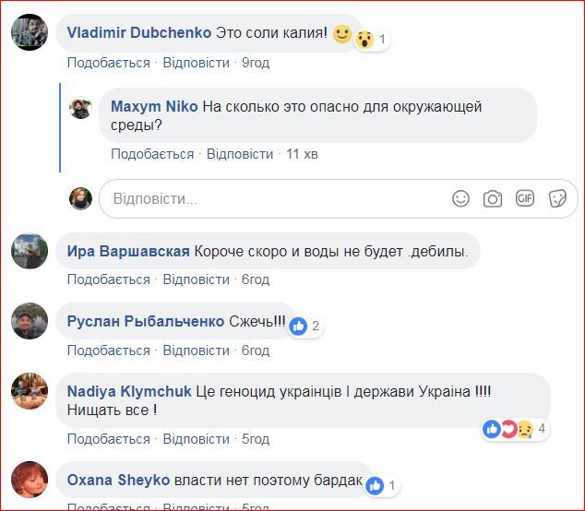Open sticker picker in reply box
Viewport: 585px width, 511px height.
pos(556,198)
